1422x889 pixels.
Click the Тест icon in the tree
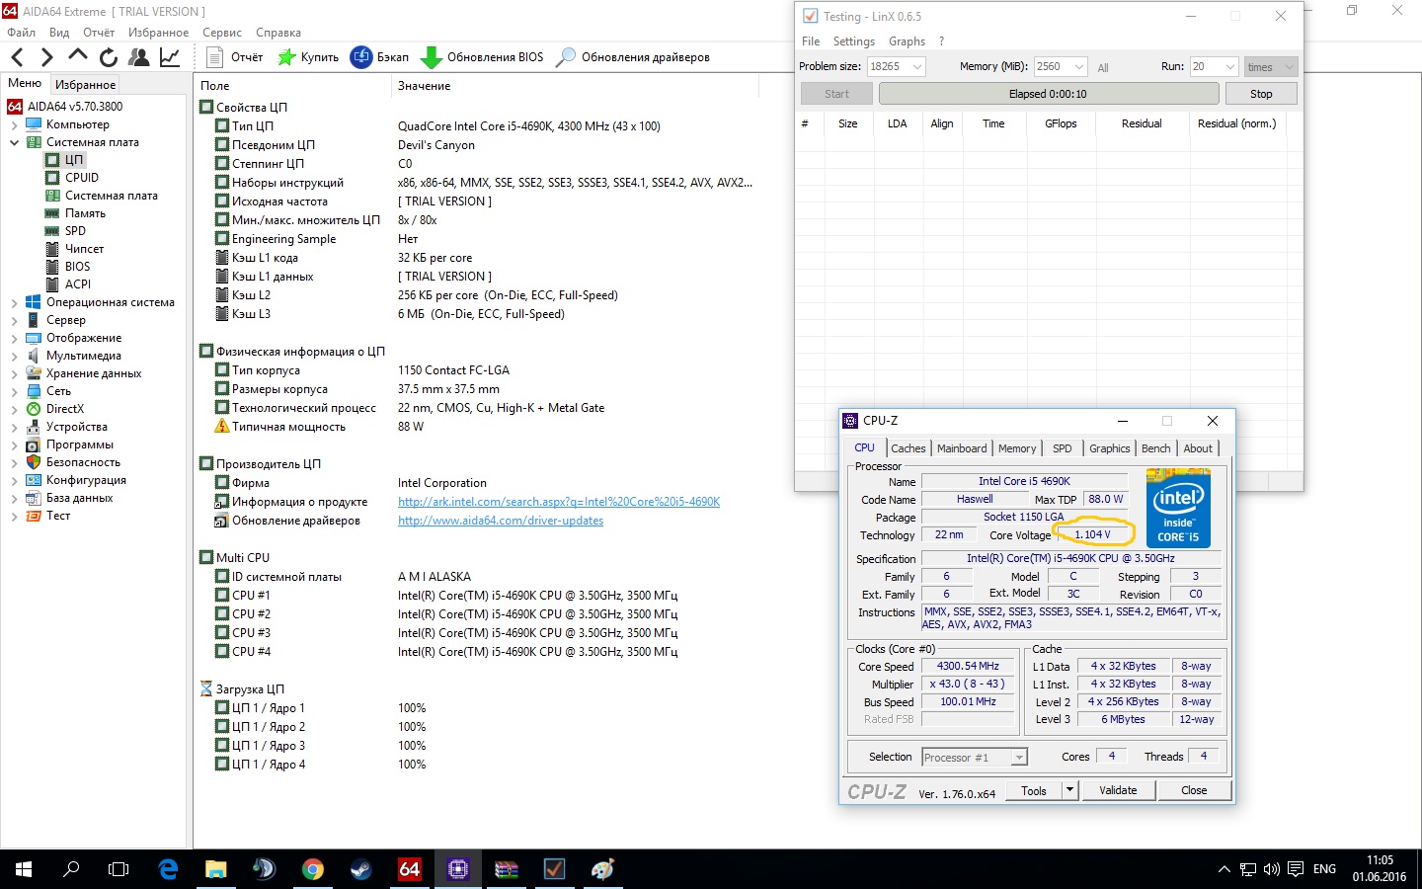point(34,516)
